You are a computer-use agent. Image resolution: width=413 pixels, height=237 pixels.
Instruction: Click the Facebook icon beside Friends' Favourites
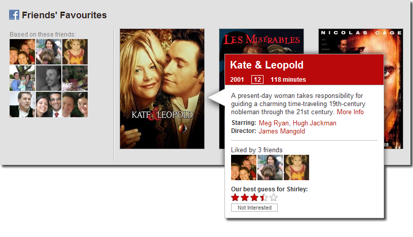click(x=14, y=15)
